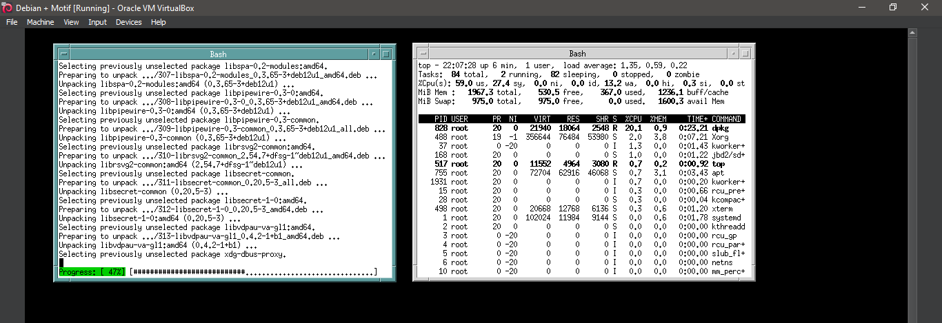This screenshot has height=323, width=942.
Task: Click the terminal cursor block above Progress
Action: coord(61,263)
